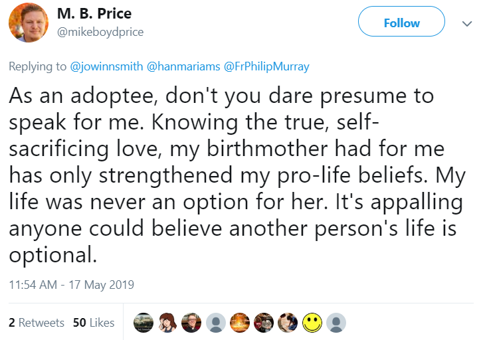Click the default gray avatar left of orange one

tap(215, 323)
